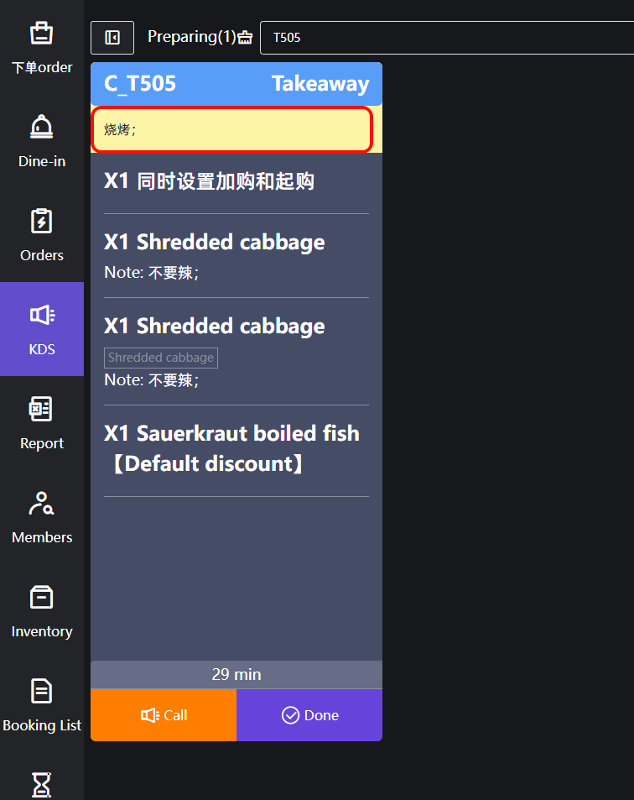Focus the T505 search input field
Image resolution: width=634 pixels, height=800 pixels.
pyautogui.click(x=444, y=38)
